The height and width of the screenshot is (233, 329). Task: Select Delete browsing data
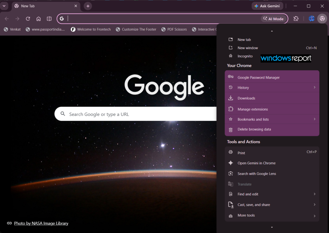[272, 129]
